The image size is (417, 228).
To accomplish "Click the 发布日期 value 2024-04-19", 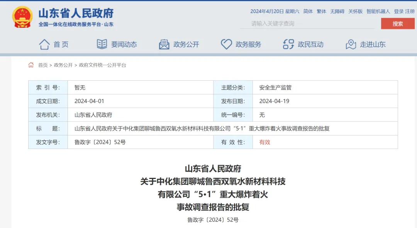I will click(x=274, y=101).
